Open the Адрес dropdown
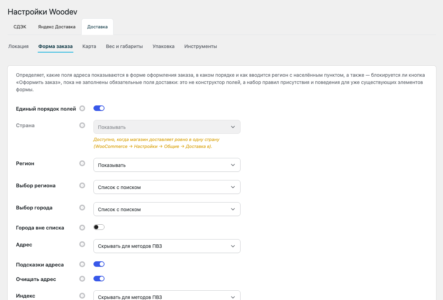 pos(167,246)
